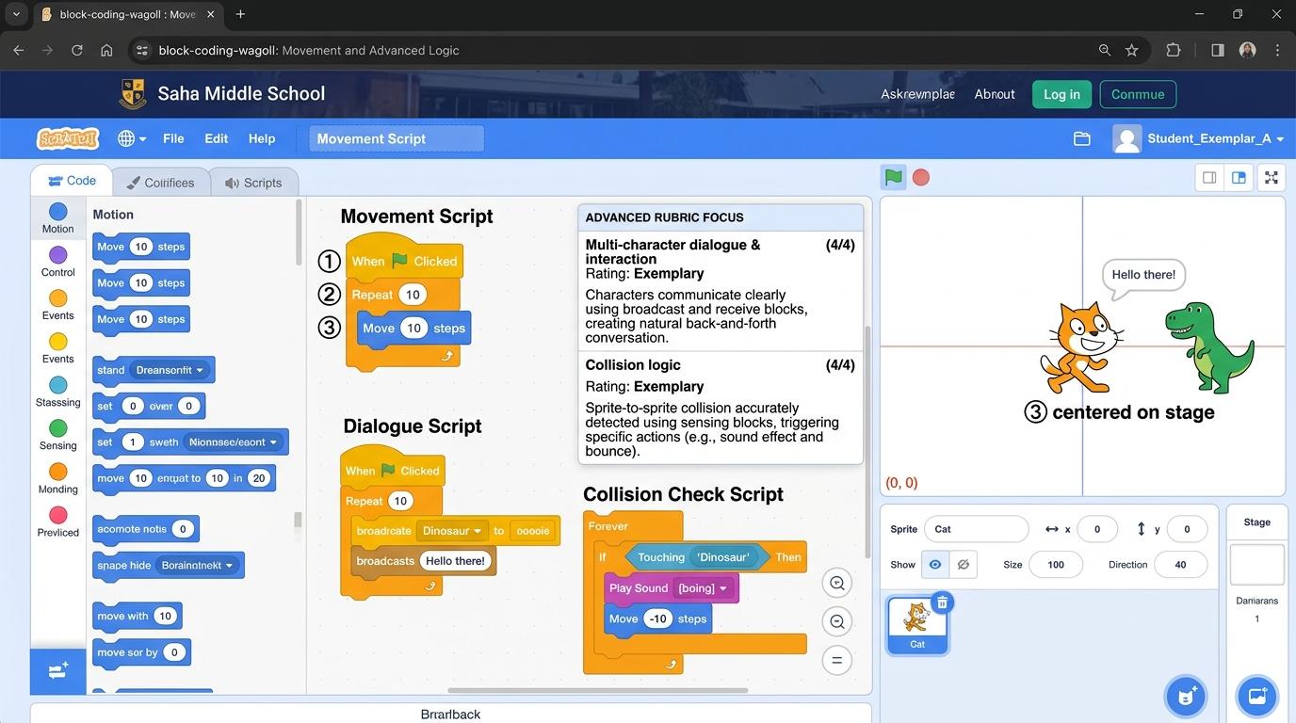This screenshot has width=1296, height=723.
Task: Show the sprite using the eye toggle
Action: [935, 565]
